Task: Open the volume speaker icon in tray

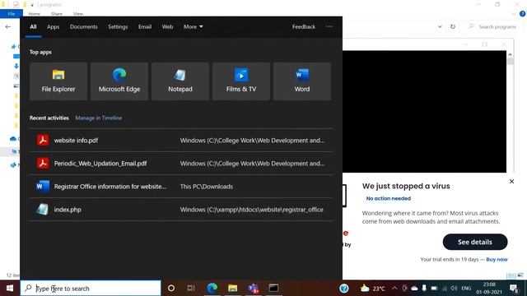Action: click(454, 289)
